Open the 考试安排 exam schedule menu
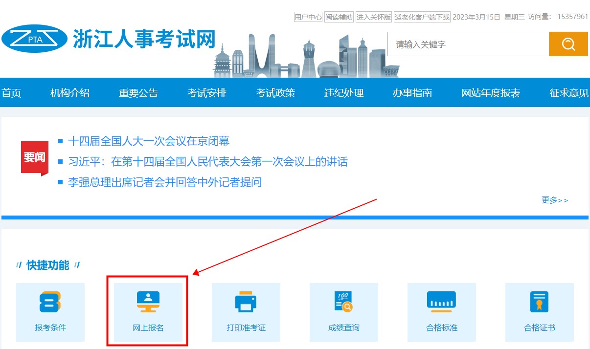590x349 pixels. pyautogui.click(x=207, y=93)
